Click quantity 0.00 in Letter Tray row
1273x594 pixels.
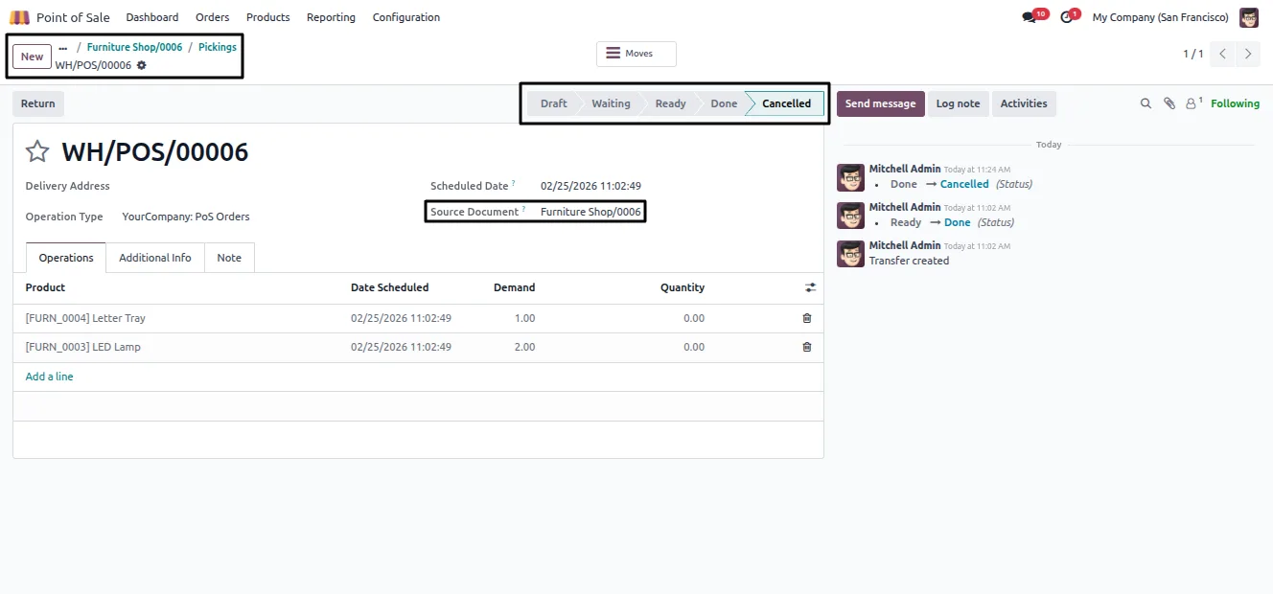tap(694, 318)
